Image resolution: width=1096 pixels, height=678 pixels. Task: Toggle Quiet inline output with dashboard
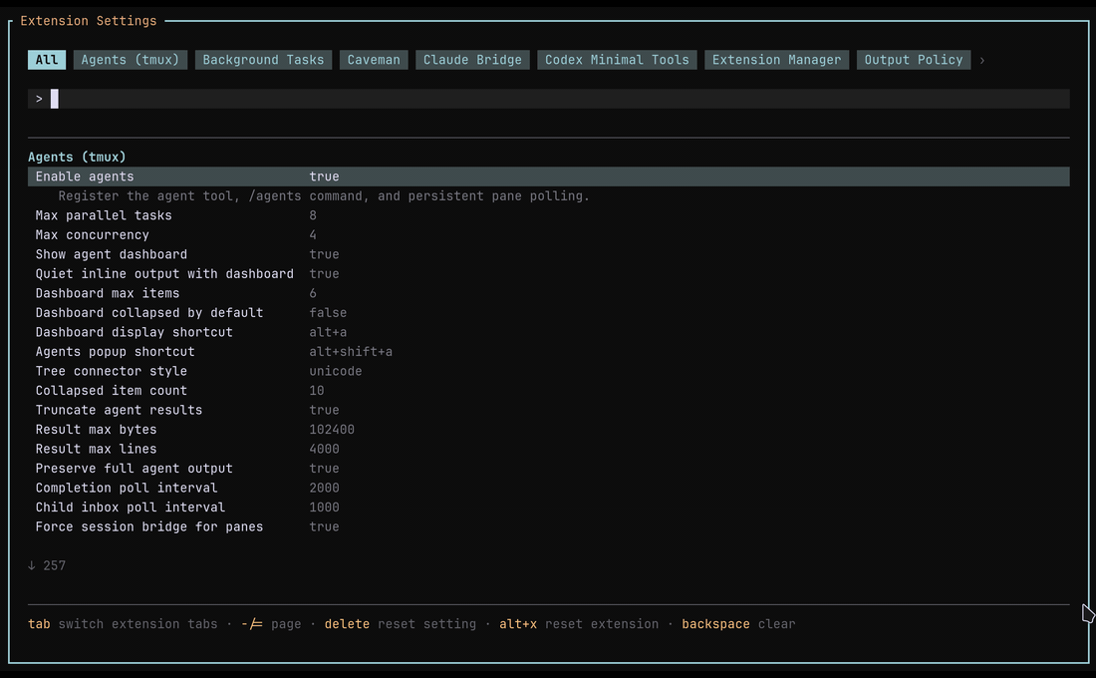pyautogui.click(x=549, y=274)
